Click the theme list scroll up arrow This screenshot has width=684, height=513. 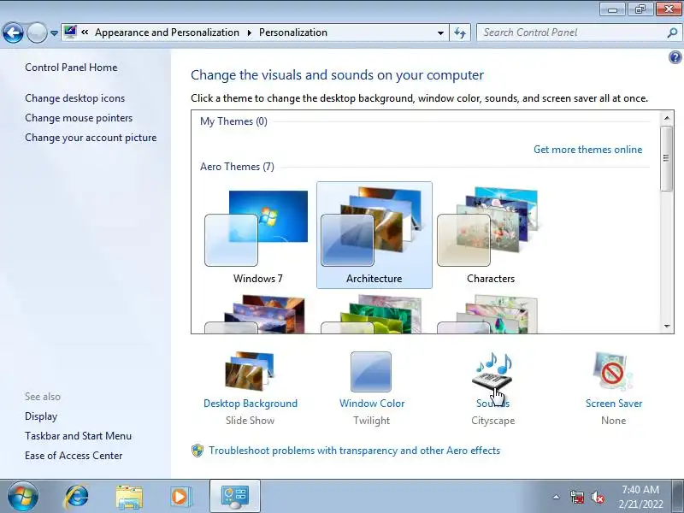(x=667, y=118)
